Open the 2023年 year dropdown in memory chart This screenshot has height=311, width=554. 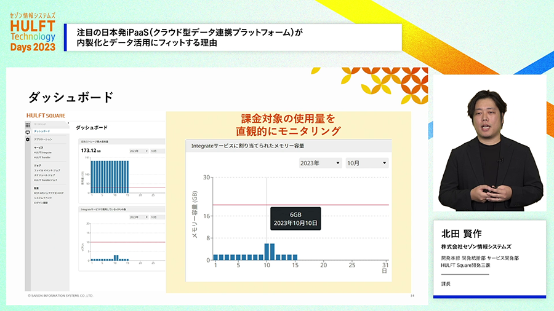pos(320,163)
